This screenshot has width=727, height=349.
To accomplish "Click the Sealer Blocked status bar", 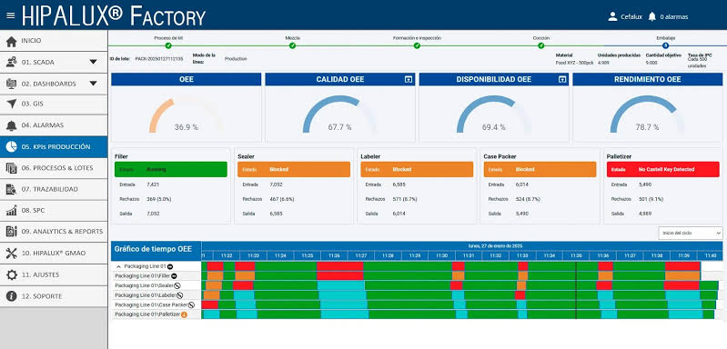I will tap(294, 169).
